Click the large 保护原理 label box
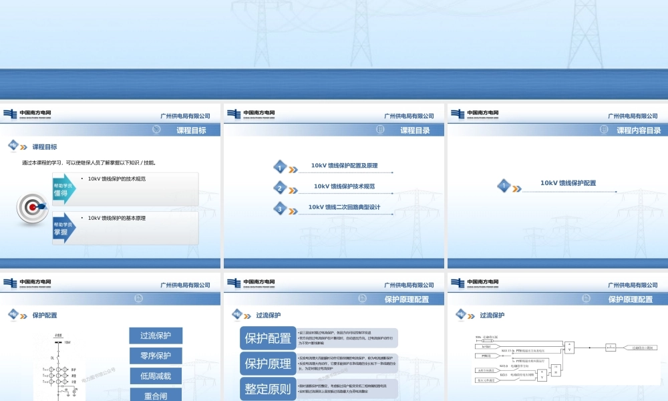Screen dimensions: 668x401 click(268, 364)
